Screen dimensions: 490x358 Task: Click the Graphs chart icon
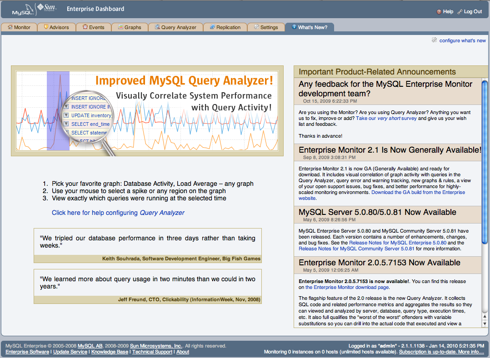[120, 27]
